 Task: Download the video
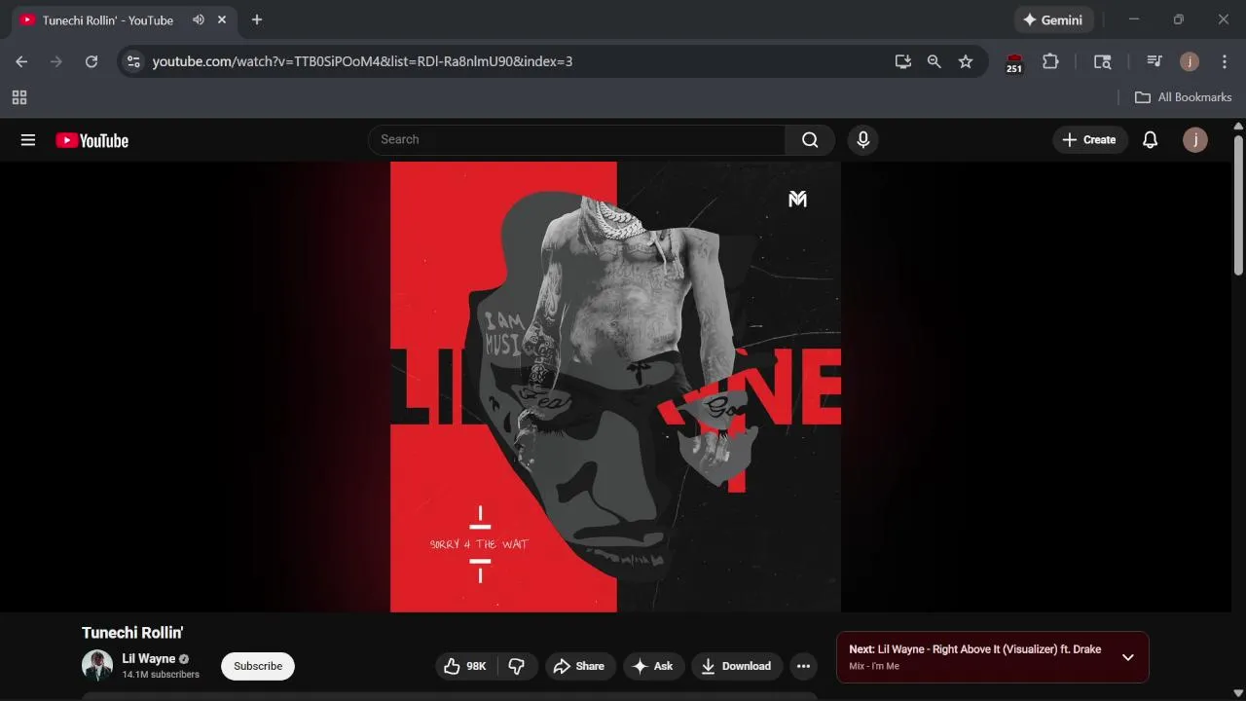point(737,666)
